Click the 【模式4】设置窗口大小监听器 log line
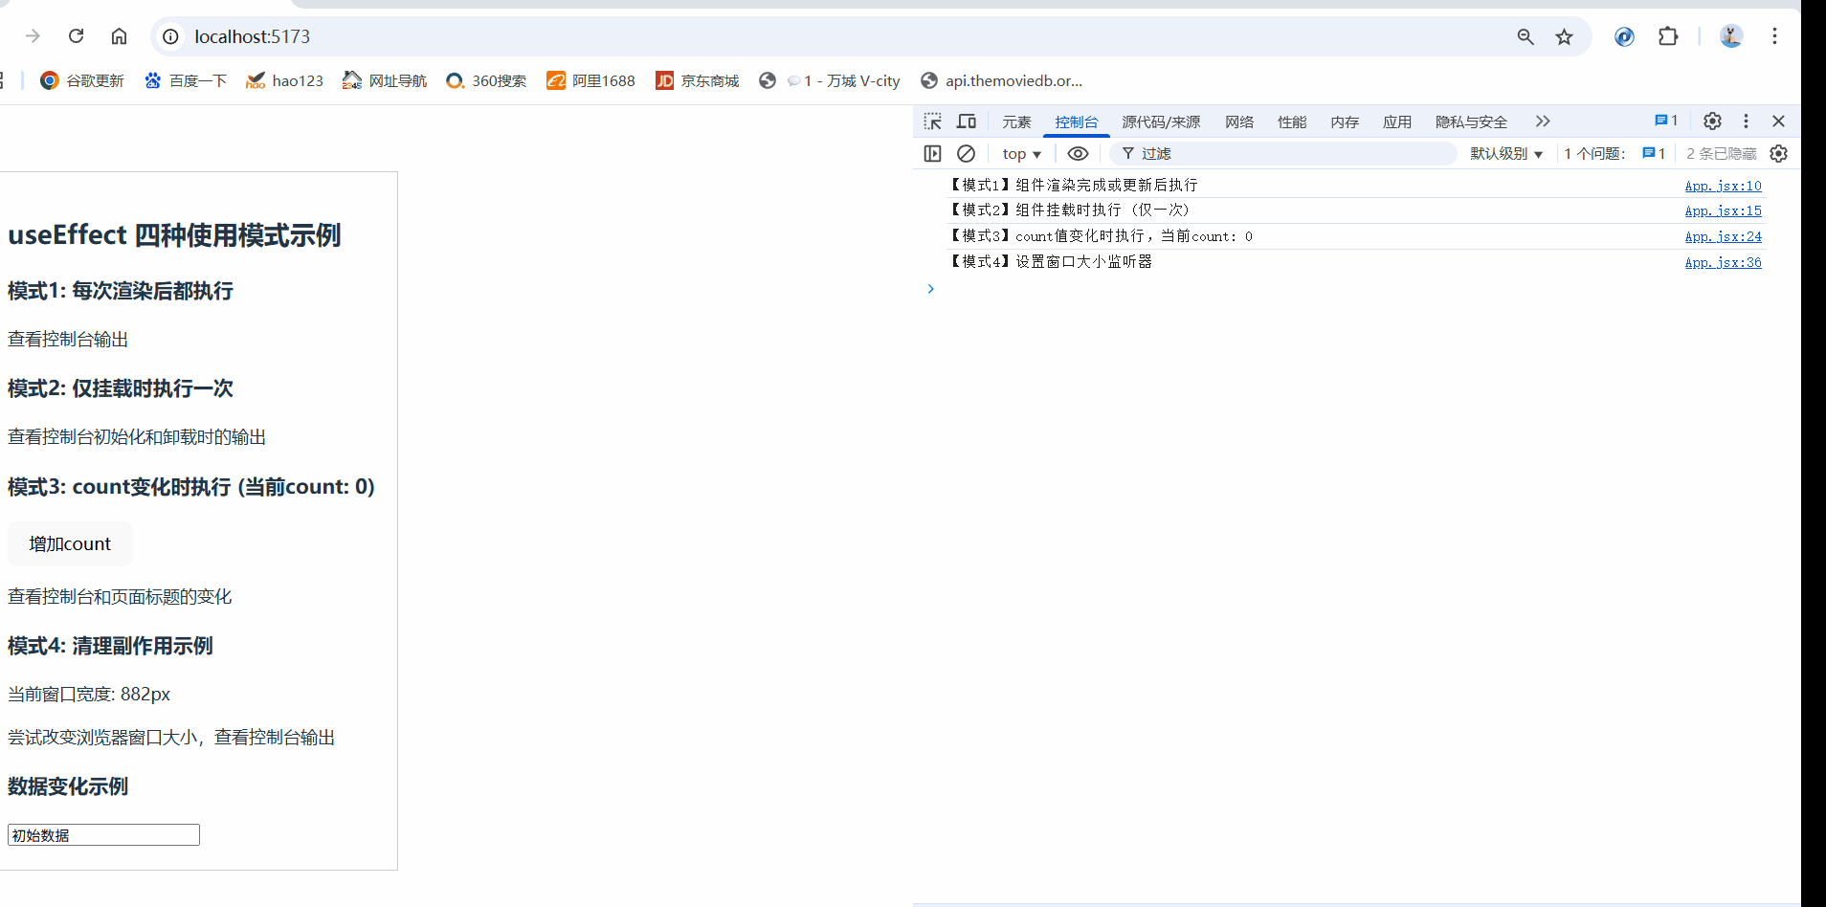Viewport: 1826px width, 907px height. click(x=1050, y=261)
